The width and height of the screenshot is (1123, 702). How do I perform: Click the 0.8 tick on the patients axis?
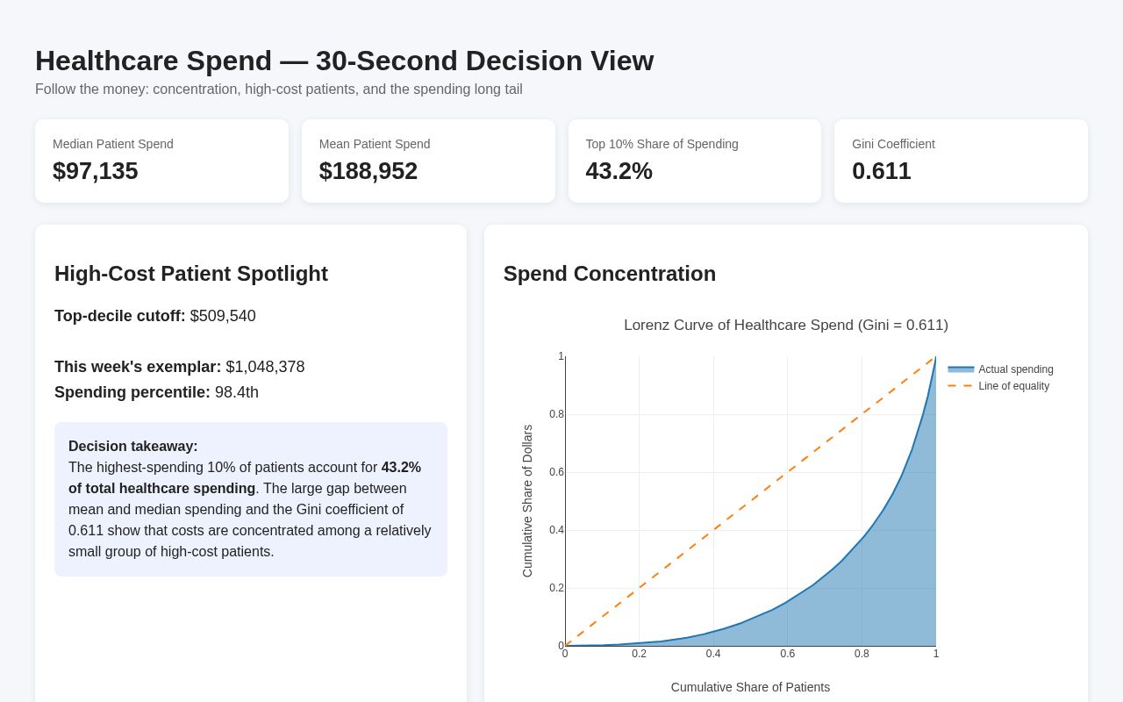862,654
